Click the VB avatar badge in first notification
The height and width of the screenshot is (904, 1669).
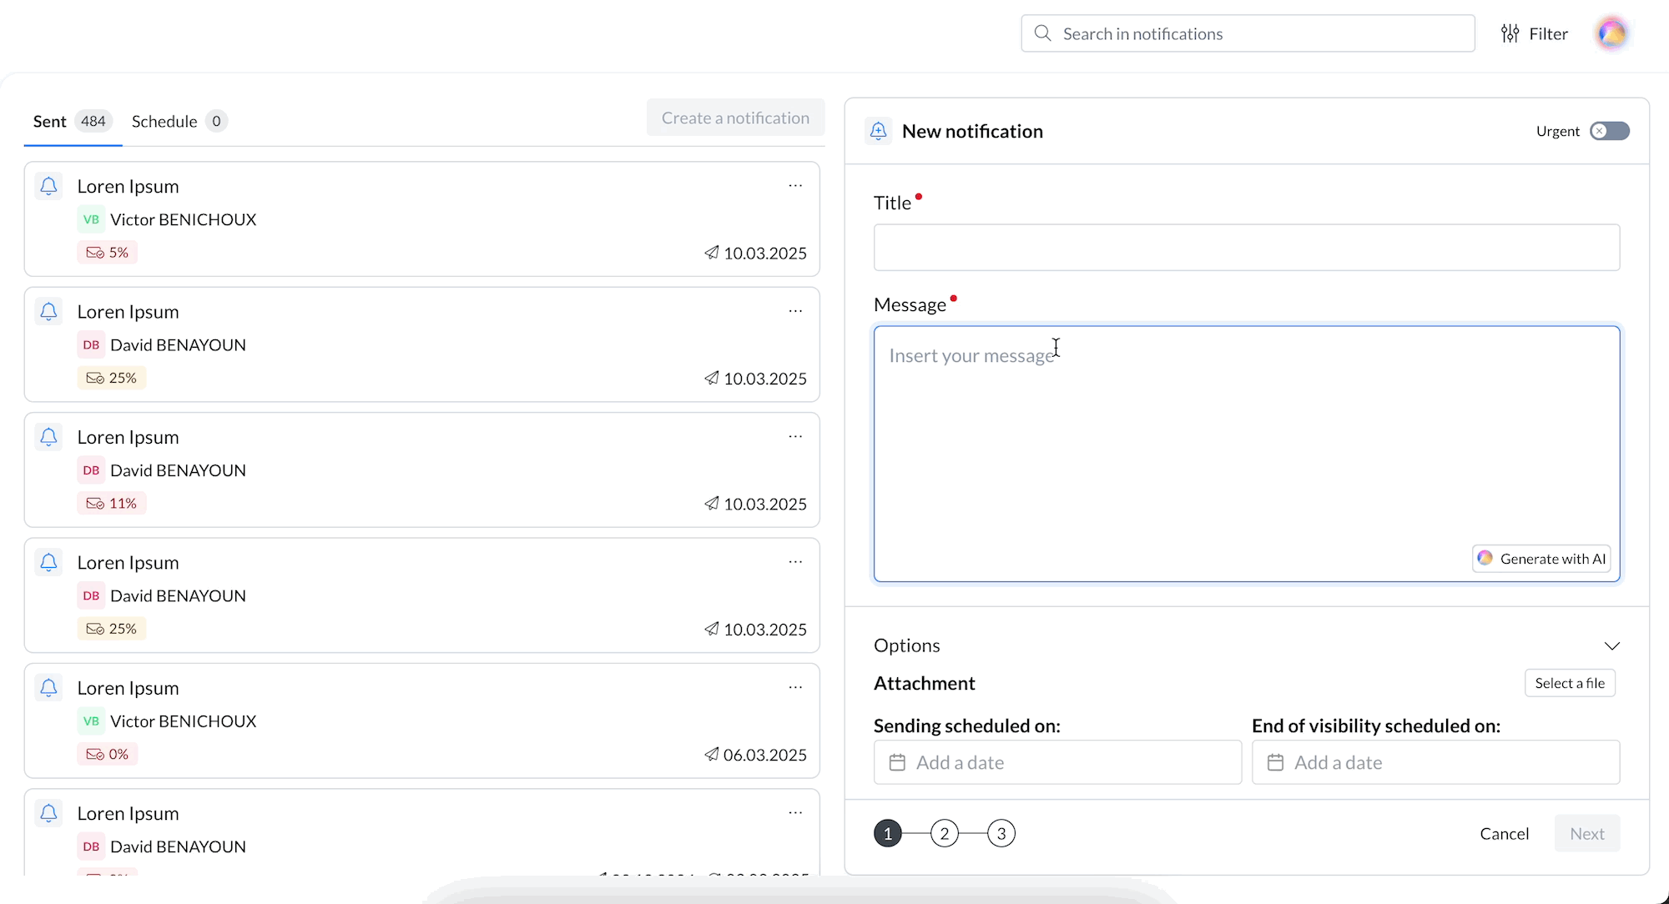point(91,219)
